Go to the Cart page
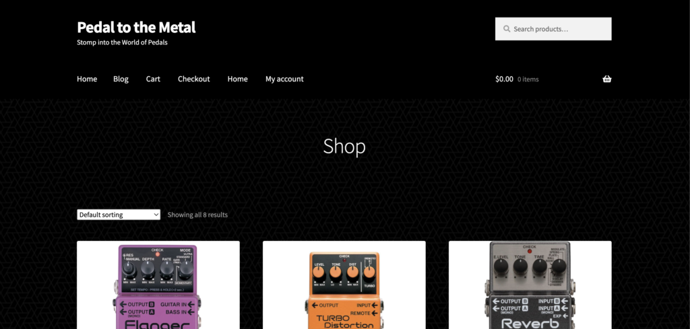Image resolution: width=690 pixels, height=329 pixels. 153,79
